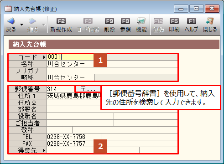
Task: Open the dropdown arrow next to 進む
Action: click(x=44, y=25)
